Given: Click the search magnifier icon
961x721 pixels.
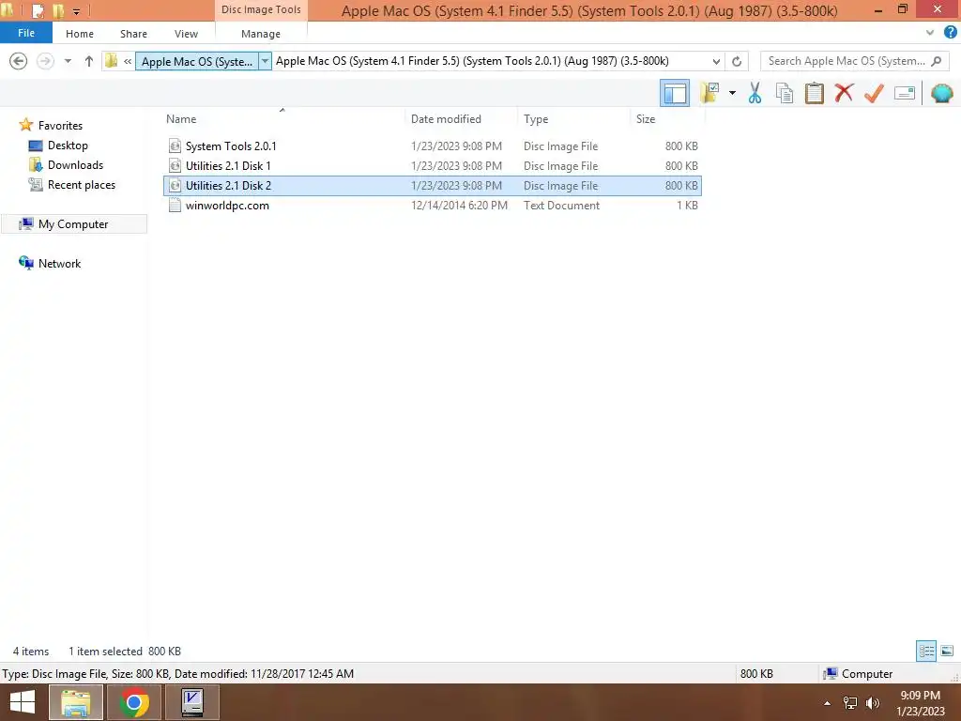Looking at the screenshot, I should point(936,61).
